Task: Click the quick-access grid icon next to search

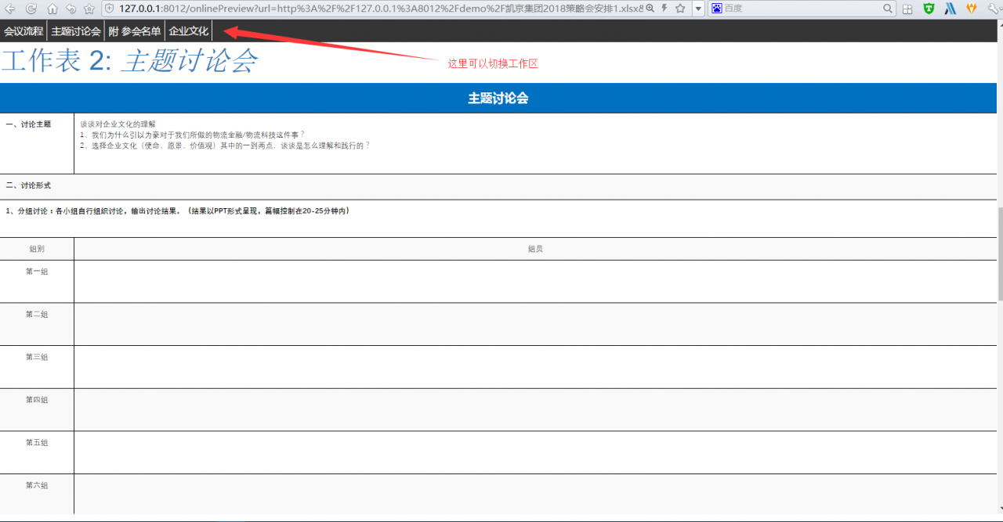Action: 907,9
